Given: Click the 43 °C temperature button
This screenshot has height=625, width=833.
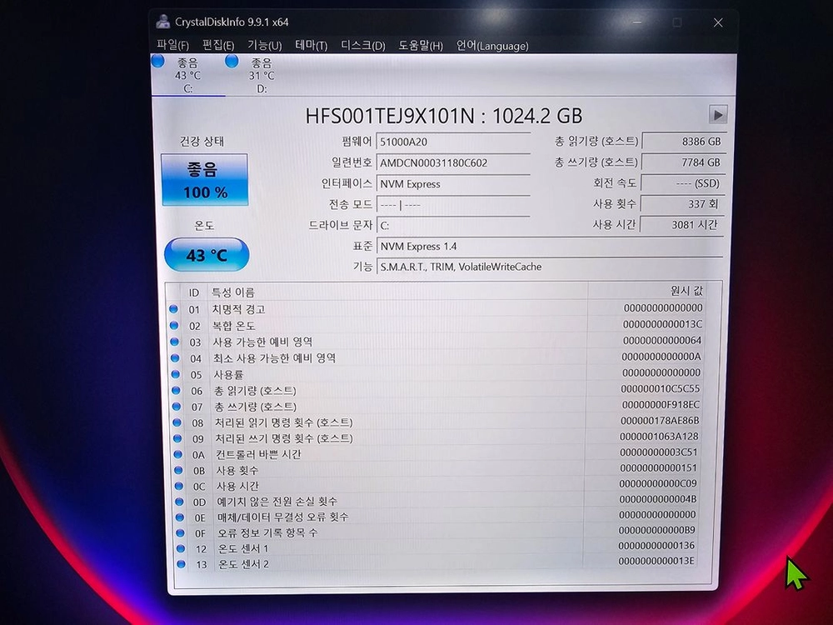Looking at the screenshot, I should (207, 254).
